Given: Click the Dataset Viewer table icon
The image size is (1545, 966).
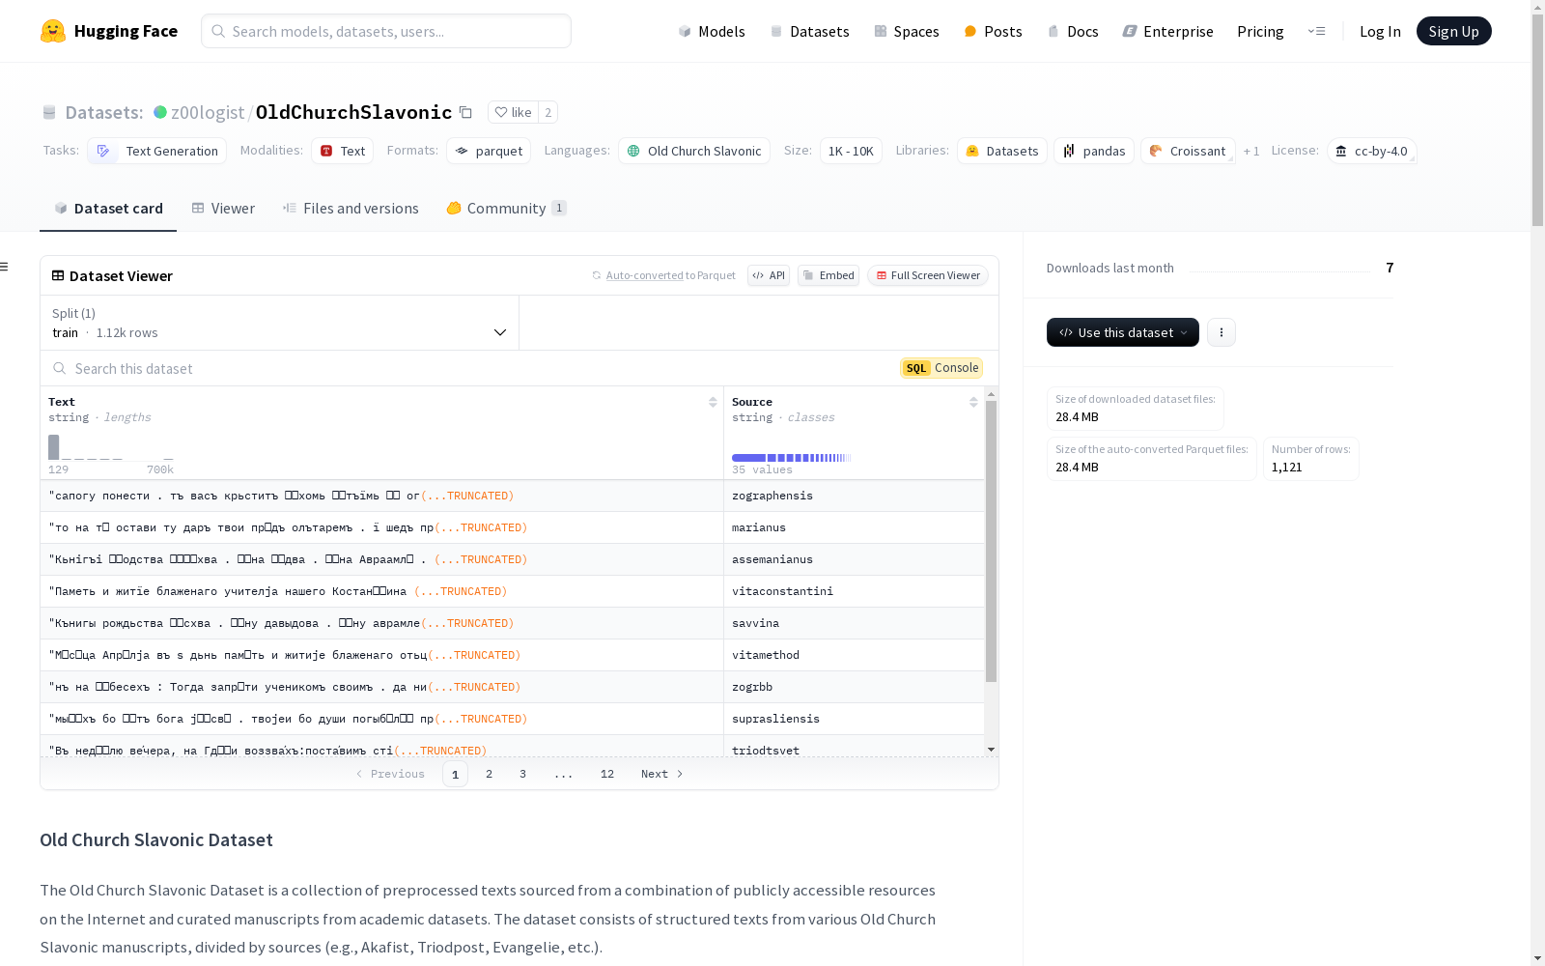Looking at the screenshot, I should pyautogui.click(x=58, y=275).
